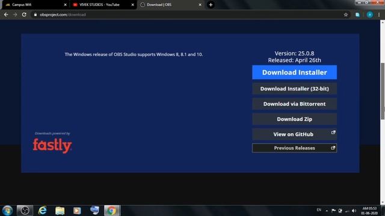385x216 pixels.
Task: Close the Download | OBS tab
Action: 200,5
